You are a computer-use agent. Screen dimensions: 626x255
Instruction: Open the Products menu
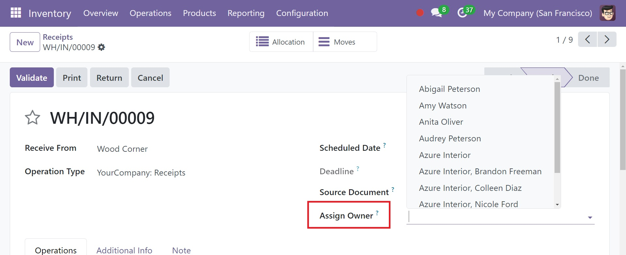tap(199, 13)
